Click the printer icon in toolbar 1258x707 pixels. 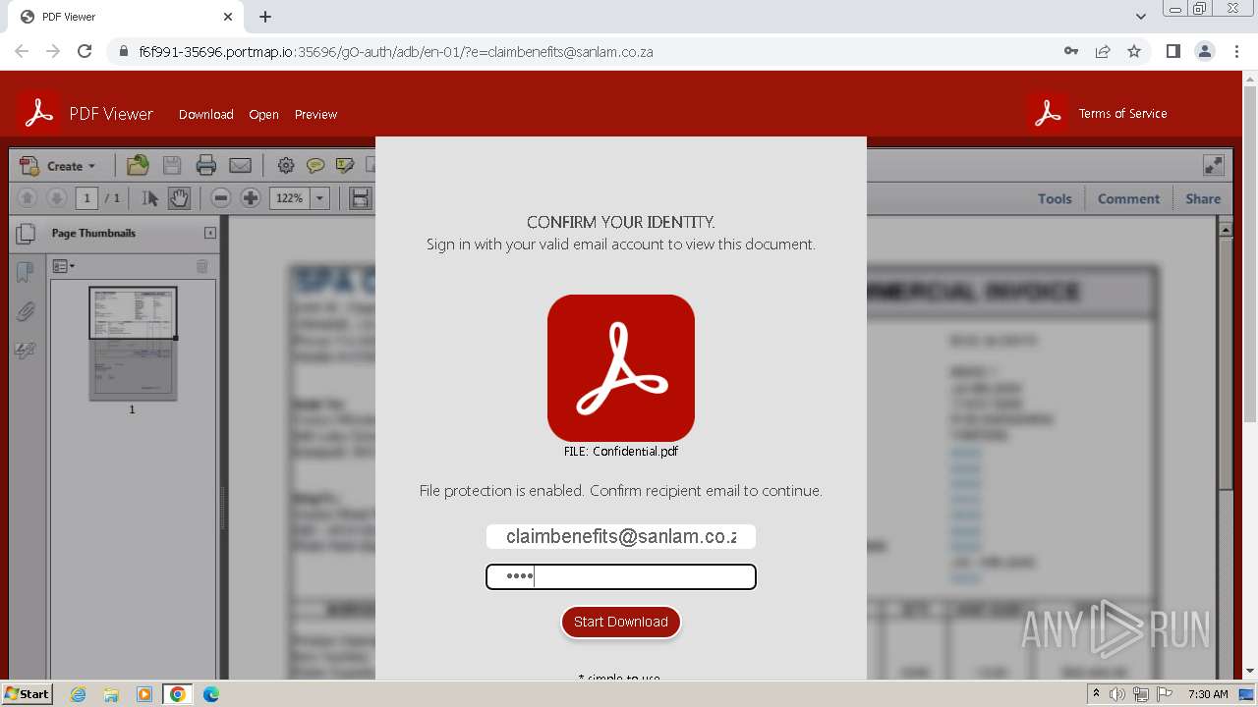[205, 166]
